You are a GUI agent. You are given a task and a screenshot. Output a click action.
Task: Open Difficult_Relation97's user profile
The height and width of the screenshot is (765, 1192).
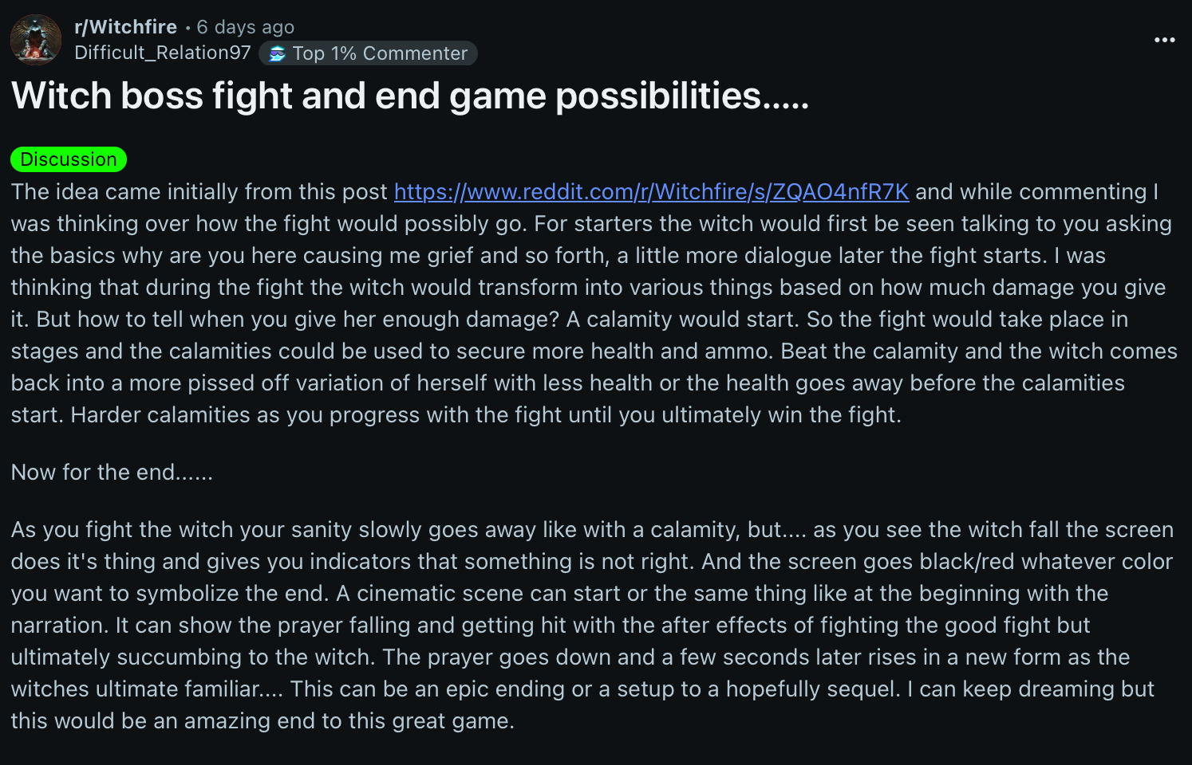click(163, 53)
